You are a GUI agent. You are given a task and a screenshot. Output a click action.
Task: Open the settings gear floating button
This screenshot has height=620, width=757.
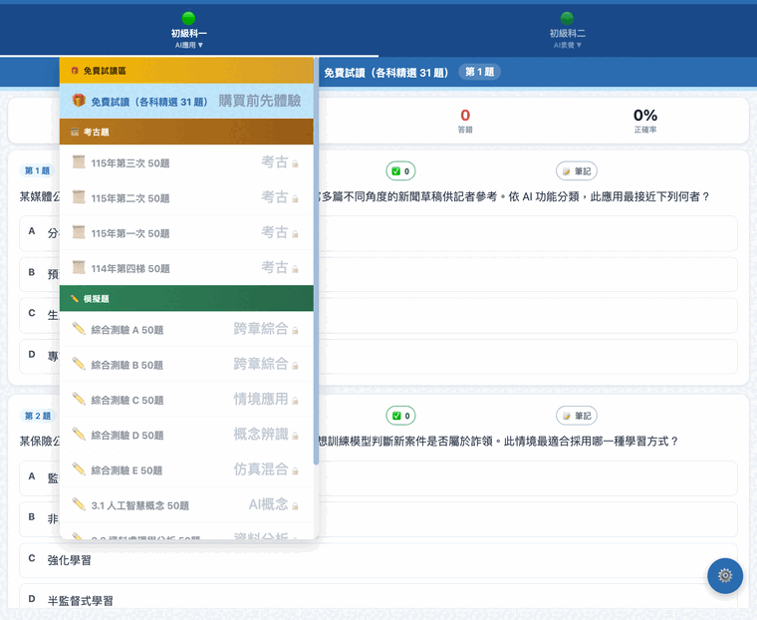725,575
